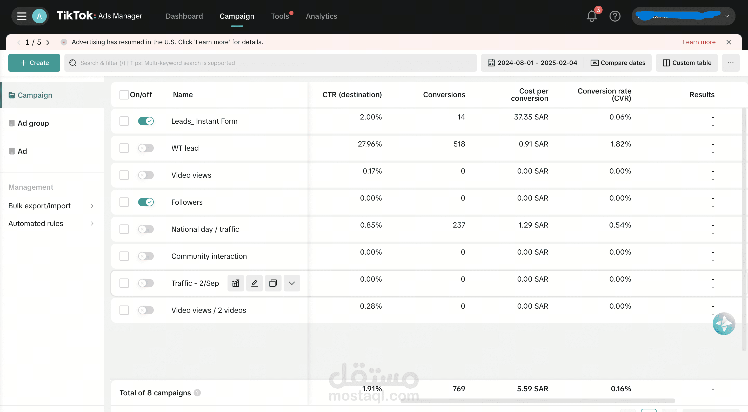View data chart icon for Traffic - 2/Sep

pyautogui.click(x=236, y=283)
